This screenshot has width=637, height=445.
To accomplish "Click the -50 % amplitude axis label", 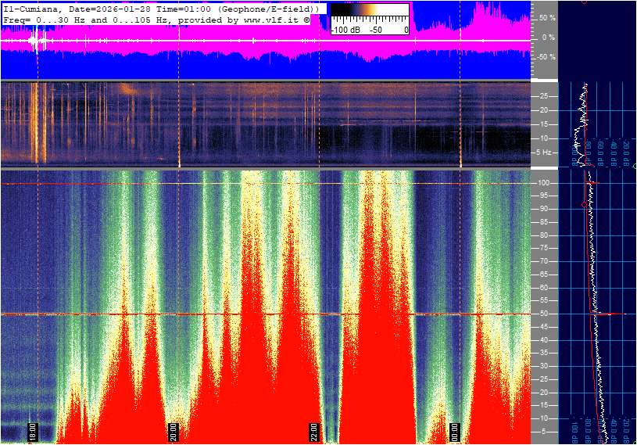I will [546, 57].
